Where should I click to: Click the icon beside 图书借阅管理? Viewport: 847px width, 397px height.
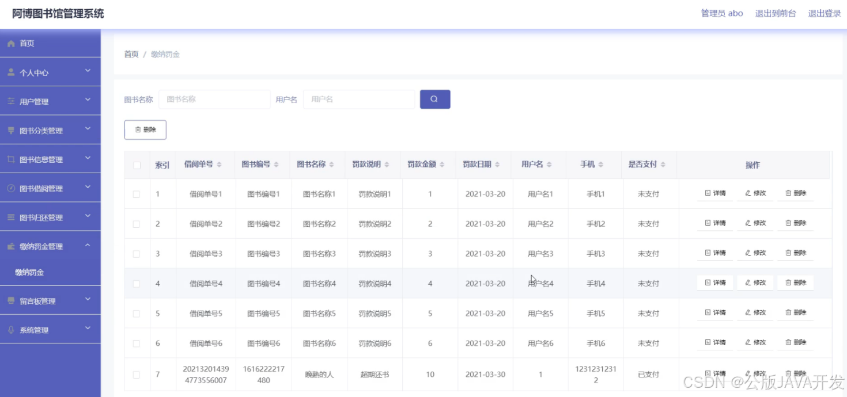[11, 188]
